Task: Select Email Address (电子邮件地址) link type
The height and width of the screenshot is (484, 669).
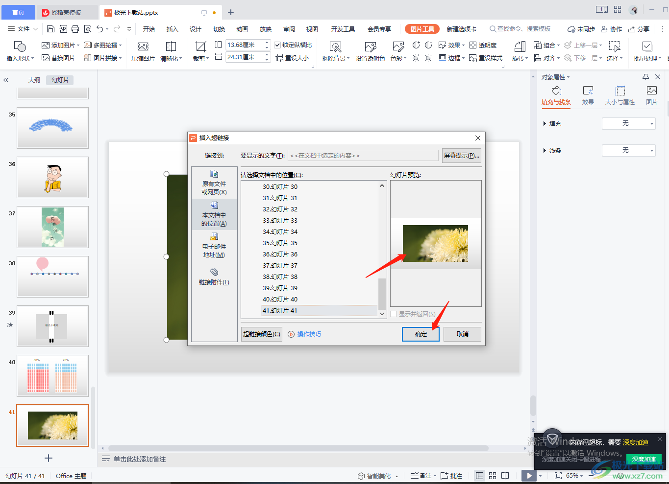Action: pos(214,246)
